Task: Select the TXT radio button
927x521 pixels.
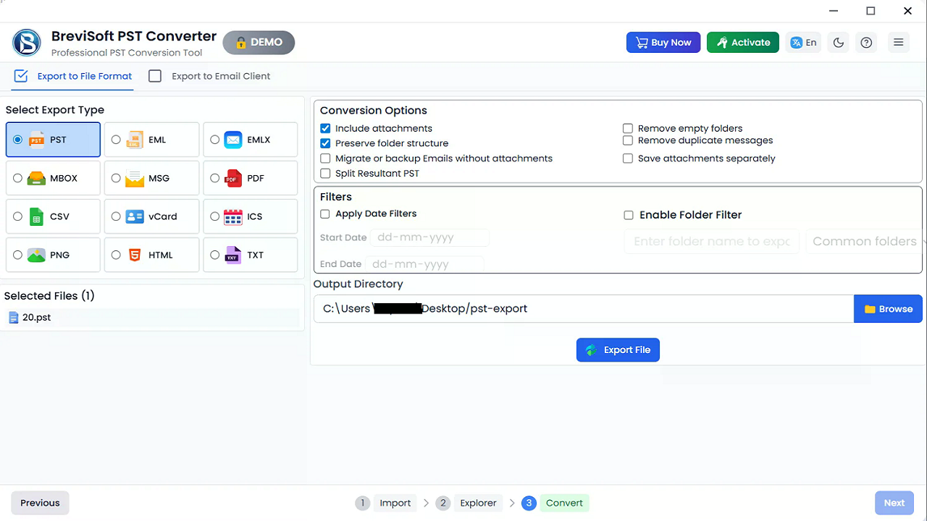Action: coord(214,255)
